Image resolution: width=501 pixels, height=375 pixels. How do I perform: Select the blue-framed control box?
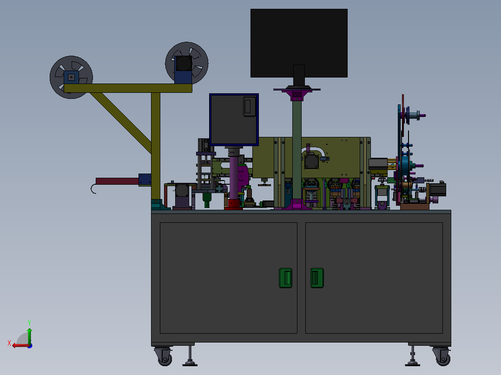(x=234, y=120)
